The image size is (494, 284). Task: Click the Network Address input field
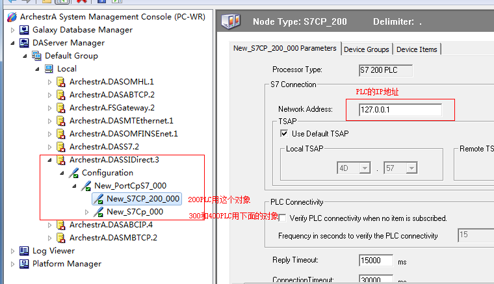(x=400, y=110)
